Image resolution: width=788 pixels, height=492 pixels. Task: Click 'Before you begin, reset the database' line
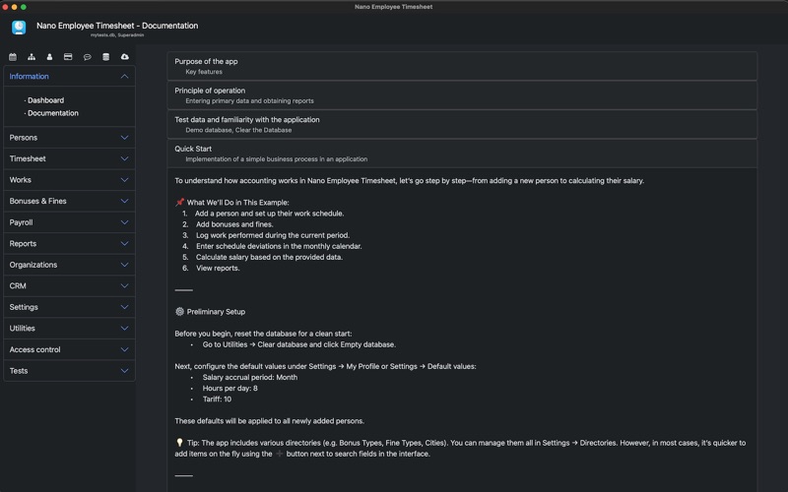[x=263, y=334]
